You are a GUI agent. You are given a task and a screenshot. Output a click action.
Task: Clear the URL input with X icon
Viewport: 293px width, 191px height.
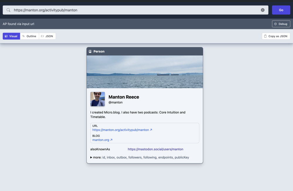coord(263,10)
